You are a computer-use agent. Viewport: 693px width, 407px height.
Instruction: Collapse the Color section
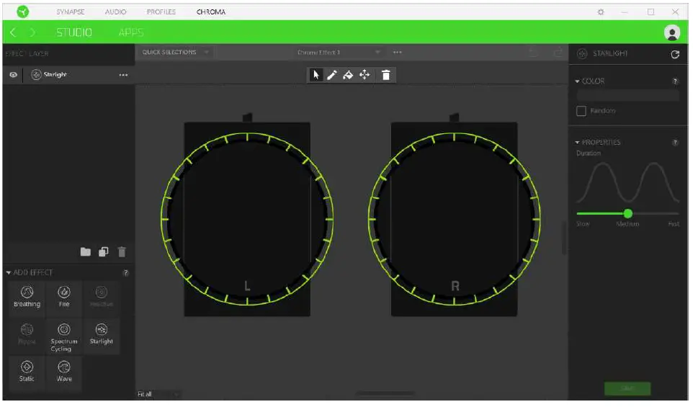[x=577, y=81]
